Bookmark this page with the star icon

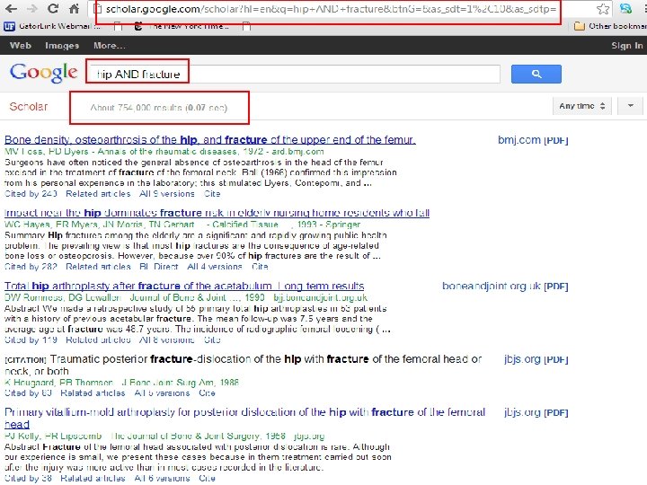pos(603,9)
